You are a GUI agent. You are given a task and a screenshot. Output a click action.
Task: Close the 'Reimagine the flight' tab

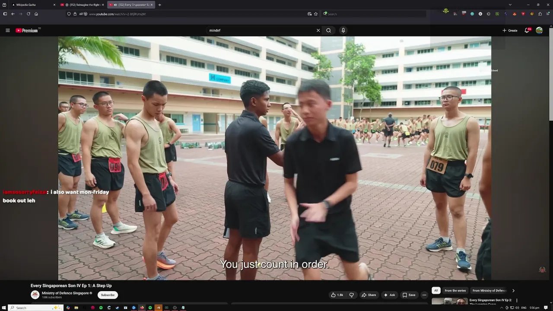tap(103, 5)
